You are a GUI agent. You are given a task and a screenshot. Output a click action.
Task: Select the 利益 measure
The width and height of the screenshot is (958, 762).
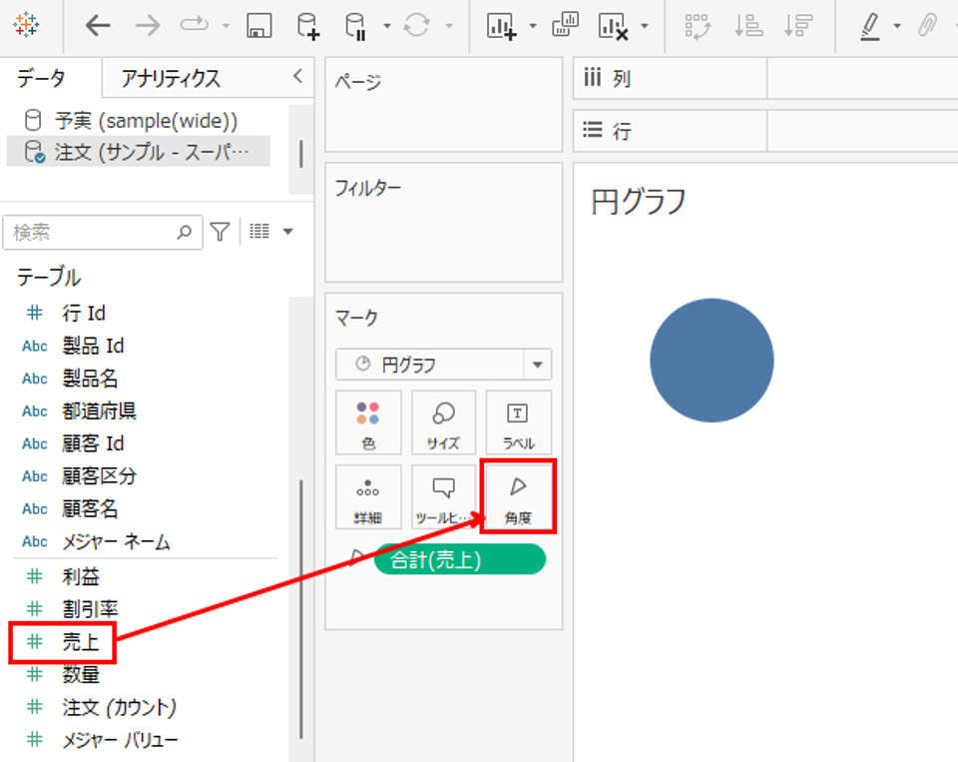[81, 576]
